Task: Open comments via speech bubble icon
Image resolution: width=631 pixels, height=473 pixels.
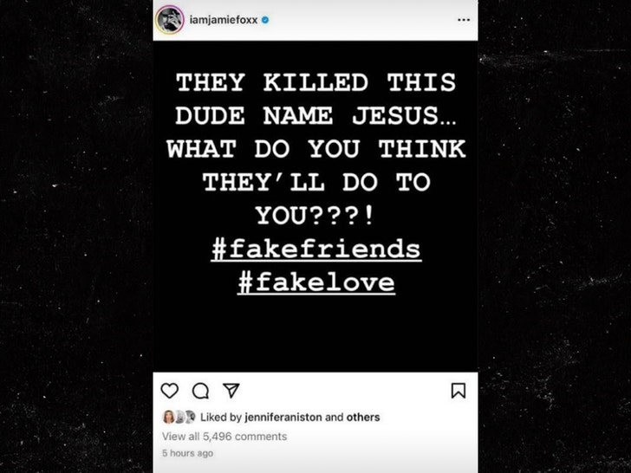Action: [200, 391]
